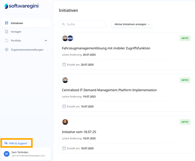This screenshot has width=195, height=161.
Task: Click the search magnifier icon
Action: 63,24
